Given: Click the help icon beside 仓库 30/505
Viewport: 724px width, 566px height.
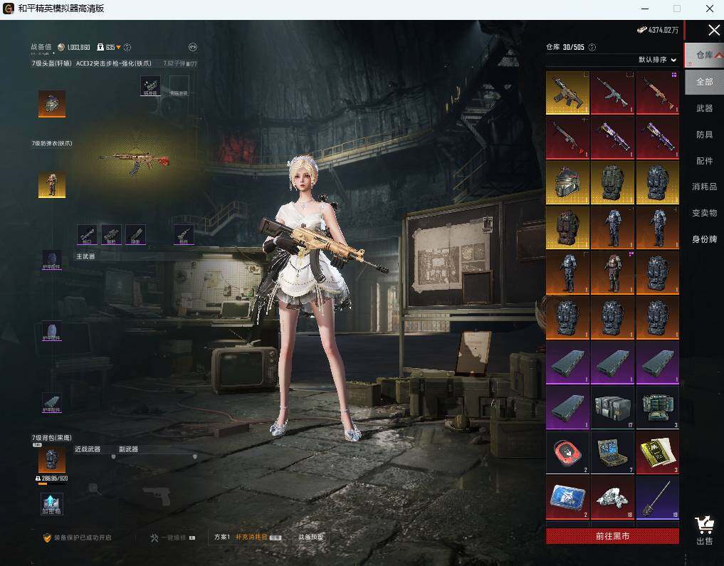Looking at the screenshot, I should 592,47.
